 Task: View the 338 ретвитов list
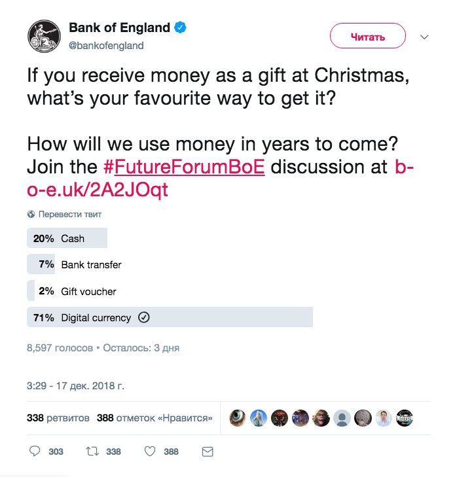58,417
